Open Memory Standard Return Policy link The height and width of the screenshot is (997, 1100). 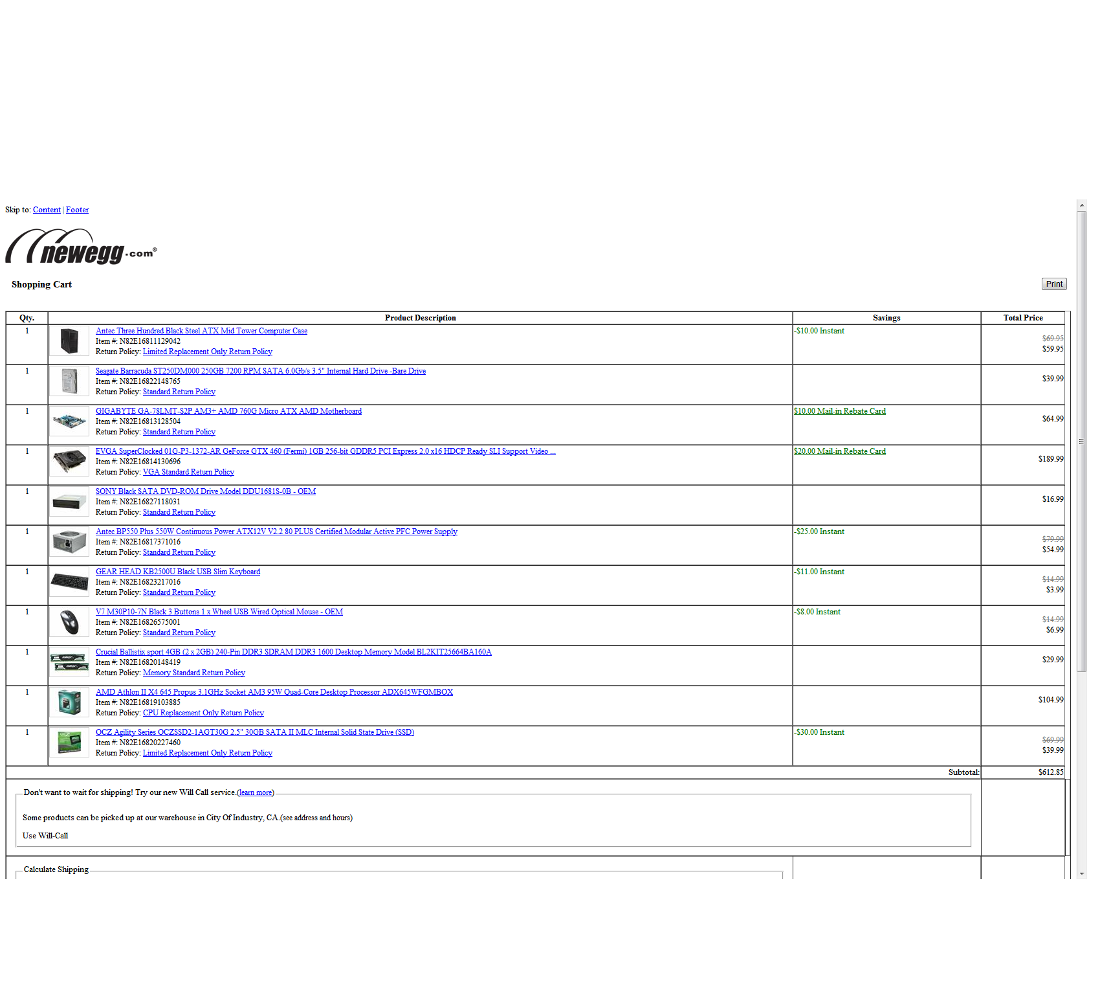click(x=194, y=673)
